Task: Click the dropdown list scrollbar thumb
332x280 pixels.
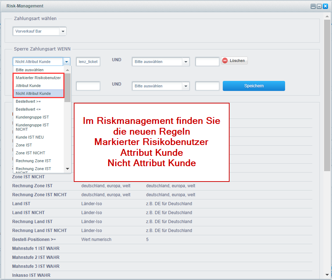Action: [68, 88]
